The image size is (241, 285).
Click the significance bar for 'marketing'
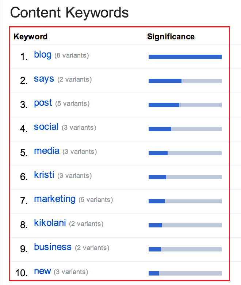(x=185, y=201)
